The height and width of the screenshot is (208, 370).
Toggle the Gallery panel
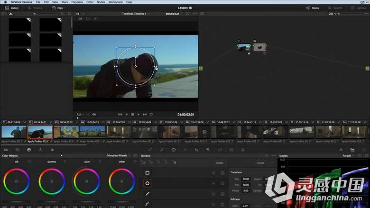(x=12, y=8)
